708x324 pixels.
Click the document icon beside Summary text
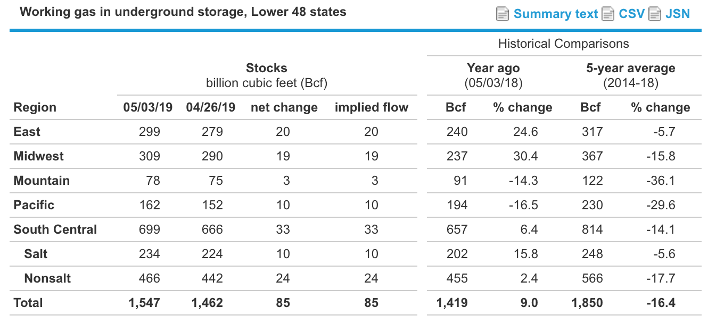tap(503, 14)
